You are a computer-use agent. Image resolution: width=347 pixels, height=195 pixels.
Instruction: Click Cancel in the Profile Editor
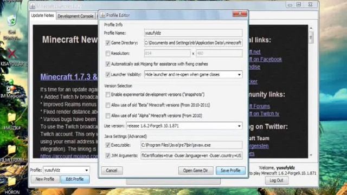pos(112,171)
